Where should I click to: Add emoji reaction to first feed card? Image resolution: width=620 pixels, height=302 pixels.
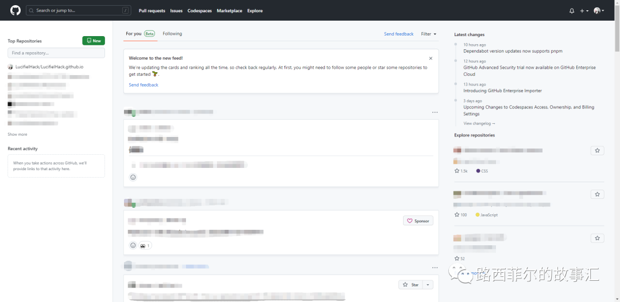(133, 177)
